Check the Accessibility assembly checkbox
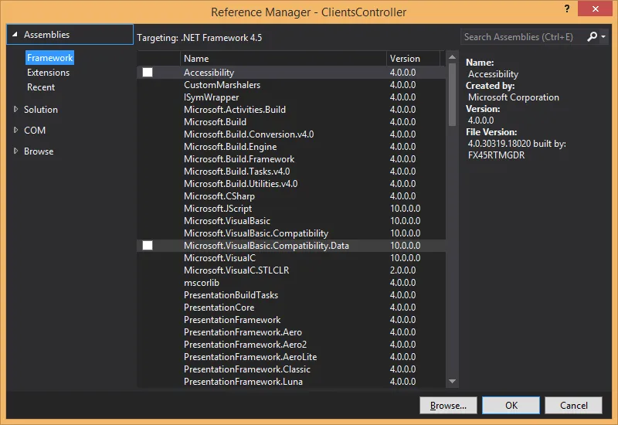618x425 pixels. click(148, 72)
